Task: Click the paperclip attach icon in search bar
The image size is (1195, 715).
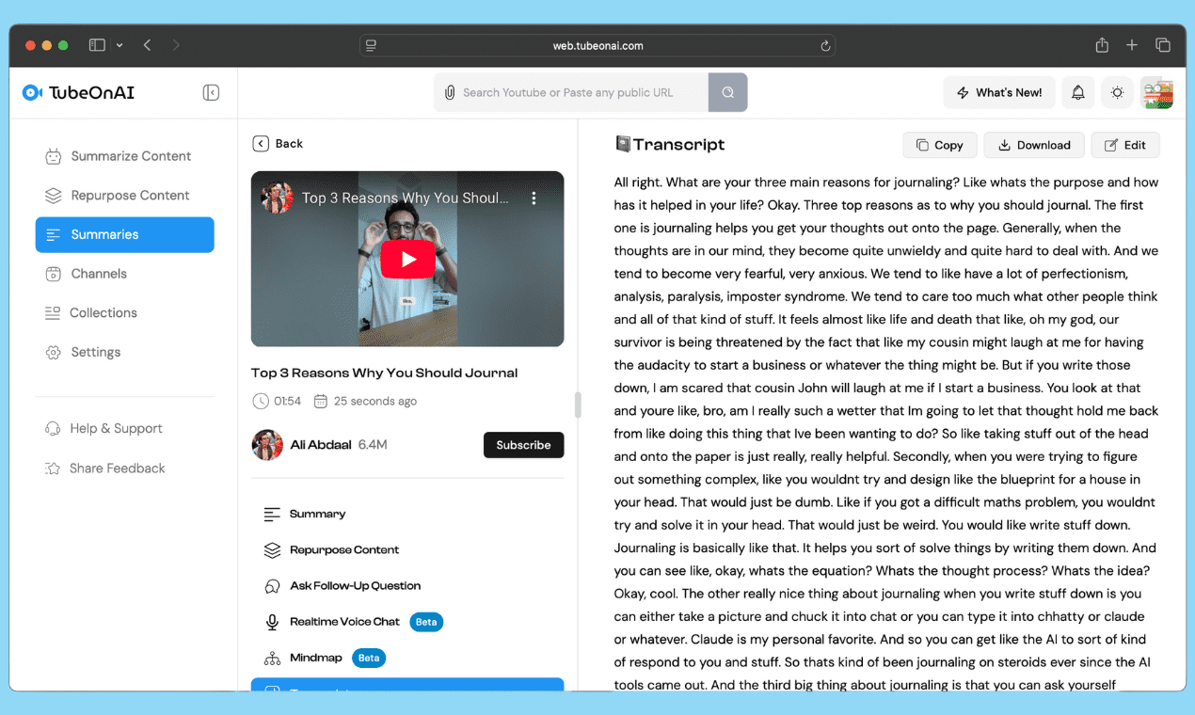Action: click(x=450, y=92)
